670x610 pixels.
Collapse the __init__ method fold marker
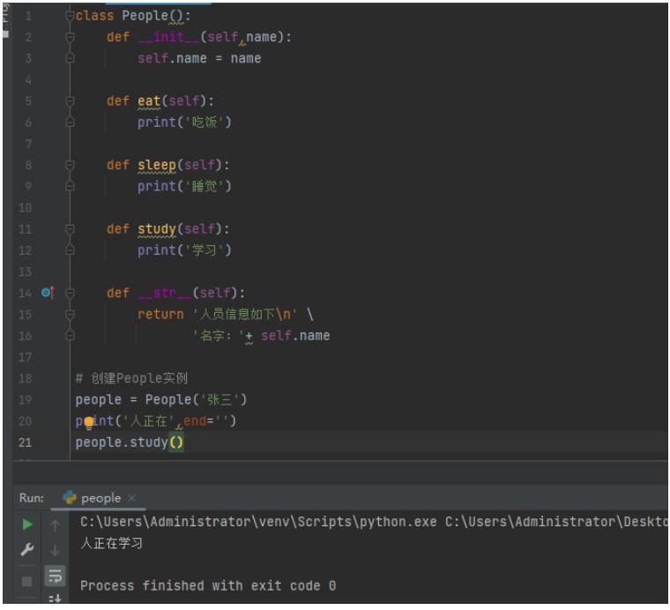[71, 38]
